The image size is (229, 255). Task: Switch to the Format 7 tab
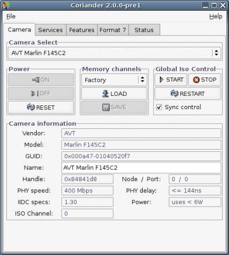click(113, 30)
